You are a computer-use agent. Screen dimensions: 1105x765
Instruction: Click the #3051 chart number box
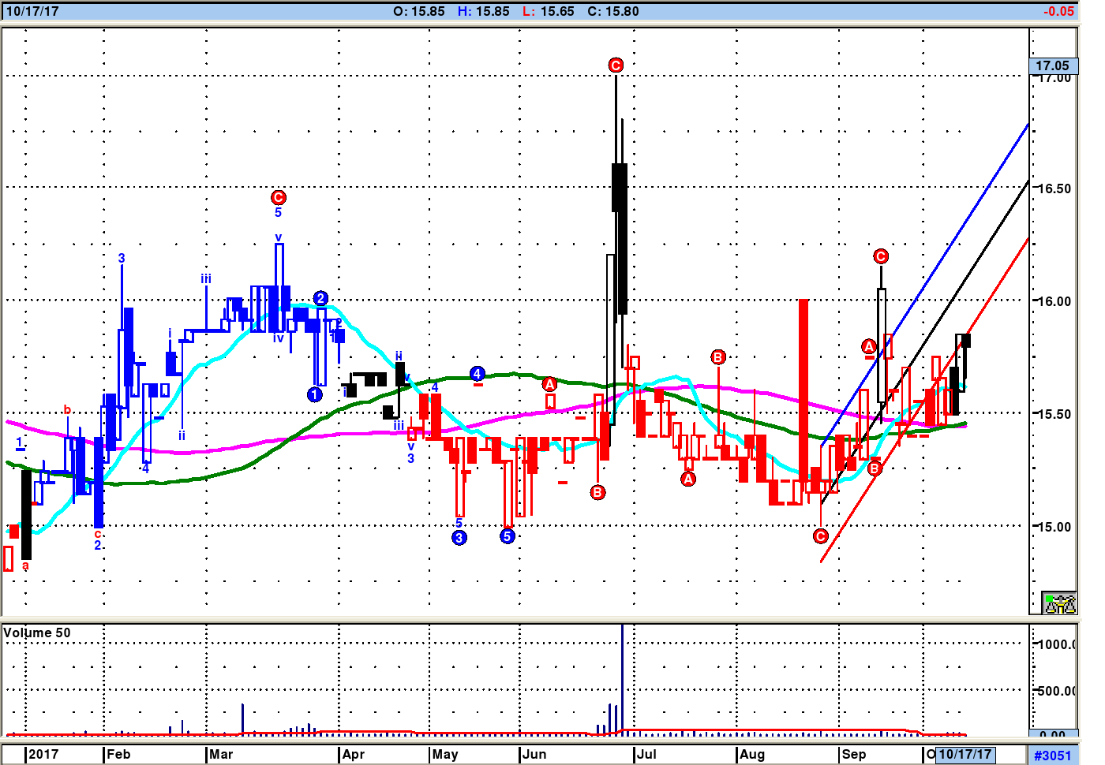pos(1053,755)
